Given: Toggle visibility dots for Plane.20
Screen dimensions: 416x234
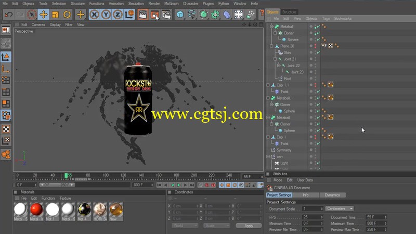Looking at the screenshot, I should point(316,46).
